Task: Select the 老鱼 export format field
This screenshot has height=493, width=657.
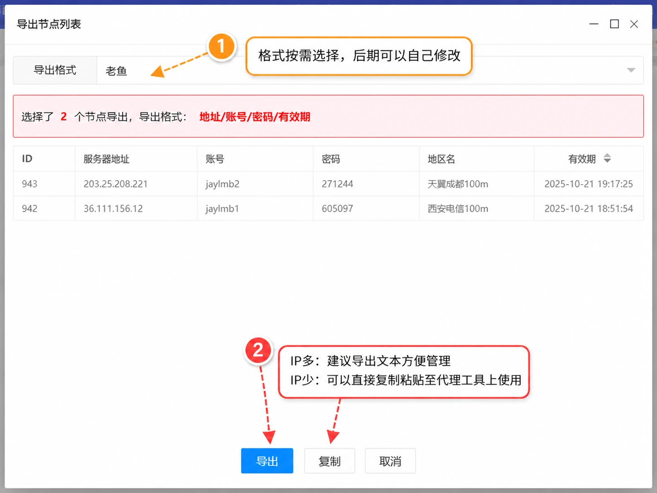Action: point(370,70)
